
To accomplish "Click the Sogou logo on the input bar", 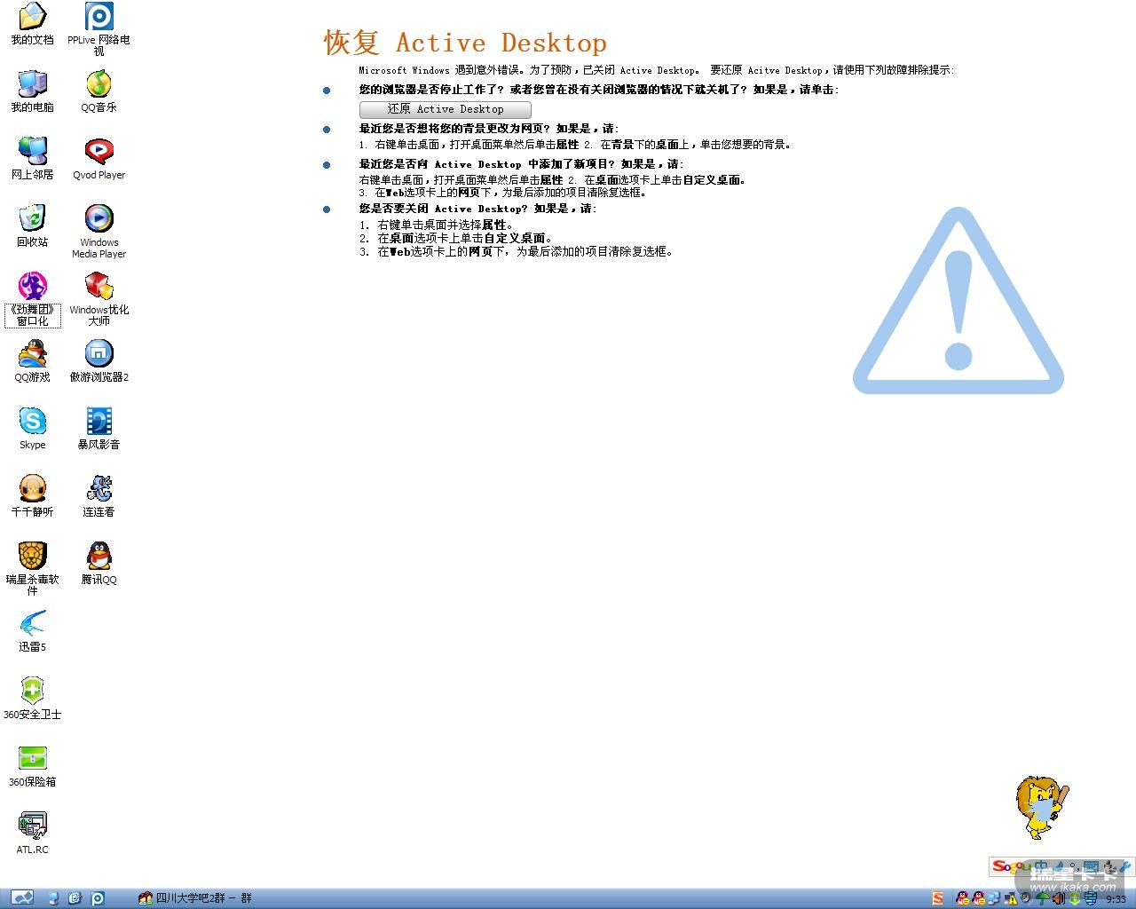I will (x=1012, y=866).
